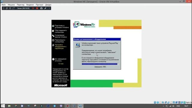Open the Пристрої menu

click(x=39, y=5)
